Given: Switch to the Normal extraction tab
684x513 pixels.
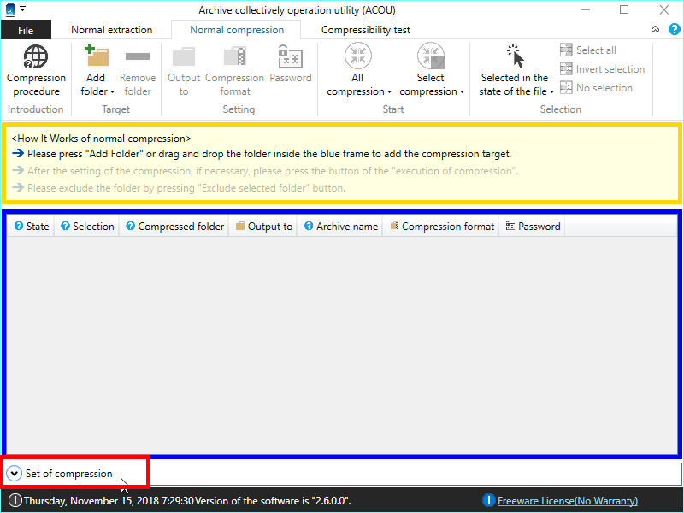Looking at the screenshot, I should [x=111, y=30].
